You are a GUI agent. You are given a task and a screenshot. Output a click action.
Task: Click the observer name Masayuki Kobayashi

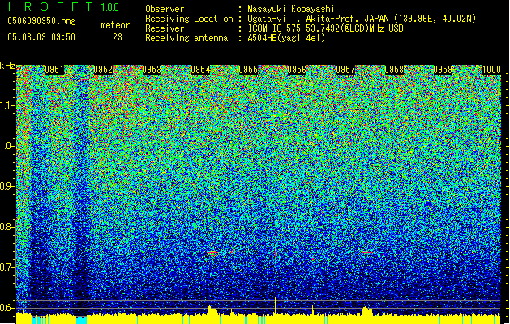point(291,9)
